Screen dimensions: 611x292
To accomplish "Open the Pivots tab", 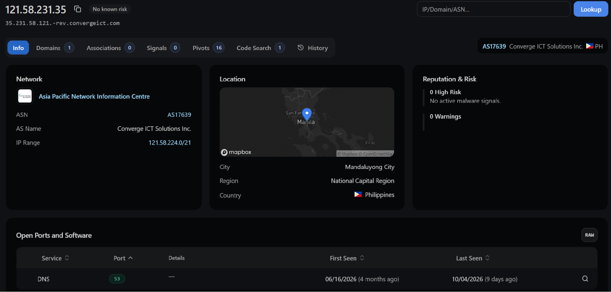I will (208, 48).
